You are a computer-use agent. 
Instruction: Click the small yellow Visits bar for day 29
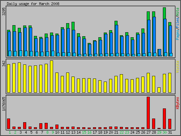tap(159, 90)
